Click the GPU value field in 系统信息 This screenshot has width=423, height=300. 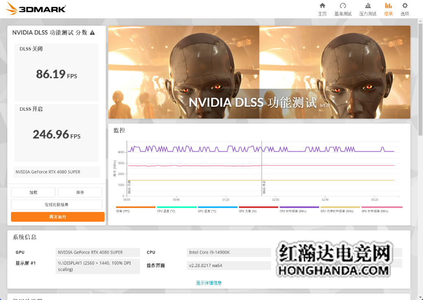tap(98, 252)
